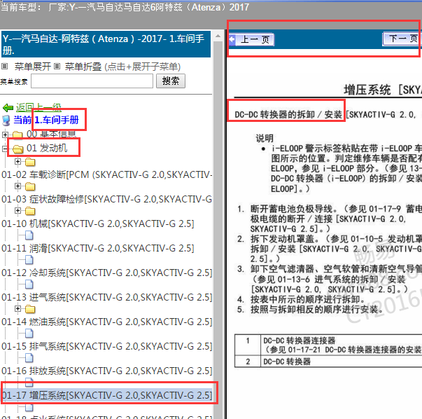Open 01-14 燃油系统 item
Screen dimensions: 422x419
coord(106,322)
